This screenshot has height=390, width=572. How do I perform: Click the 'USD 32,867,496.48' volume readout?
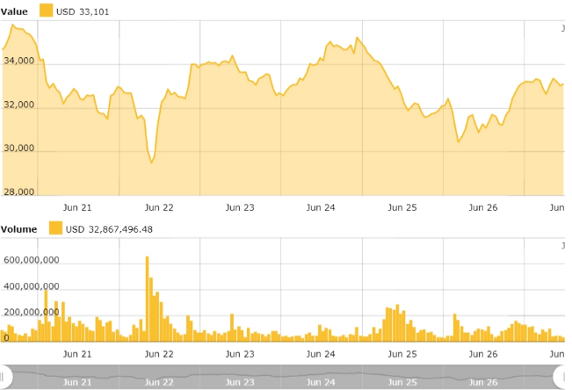click(109, 229)
